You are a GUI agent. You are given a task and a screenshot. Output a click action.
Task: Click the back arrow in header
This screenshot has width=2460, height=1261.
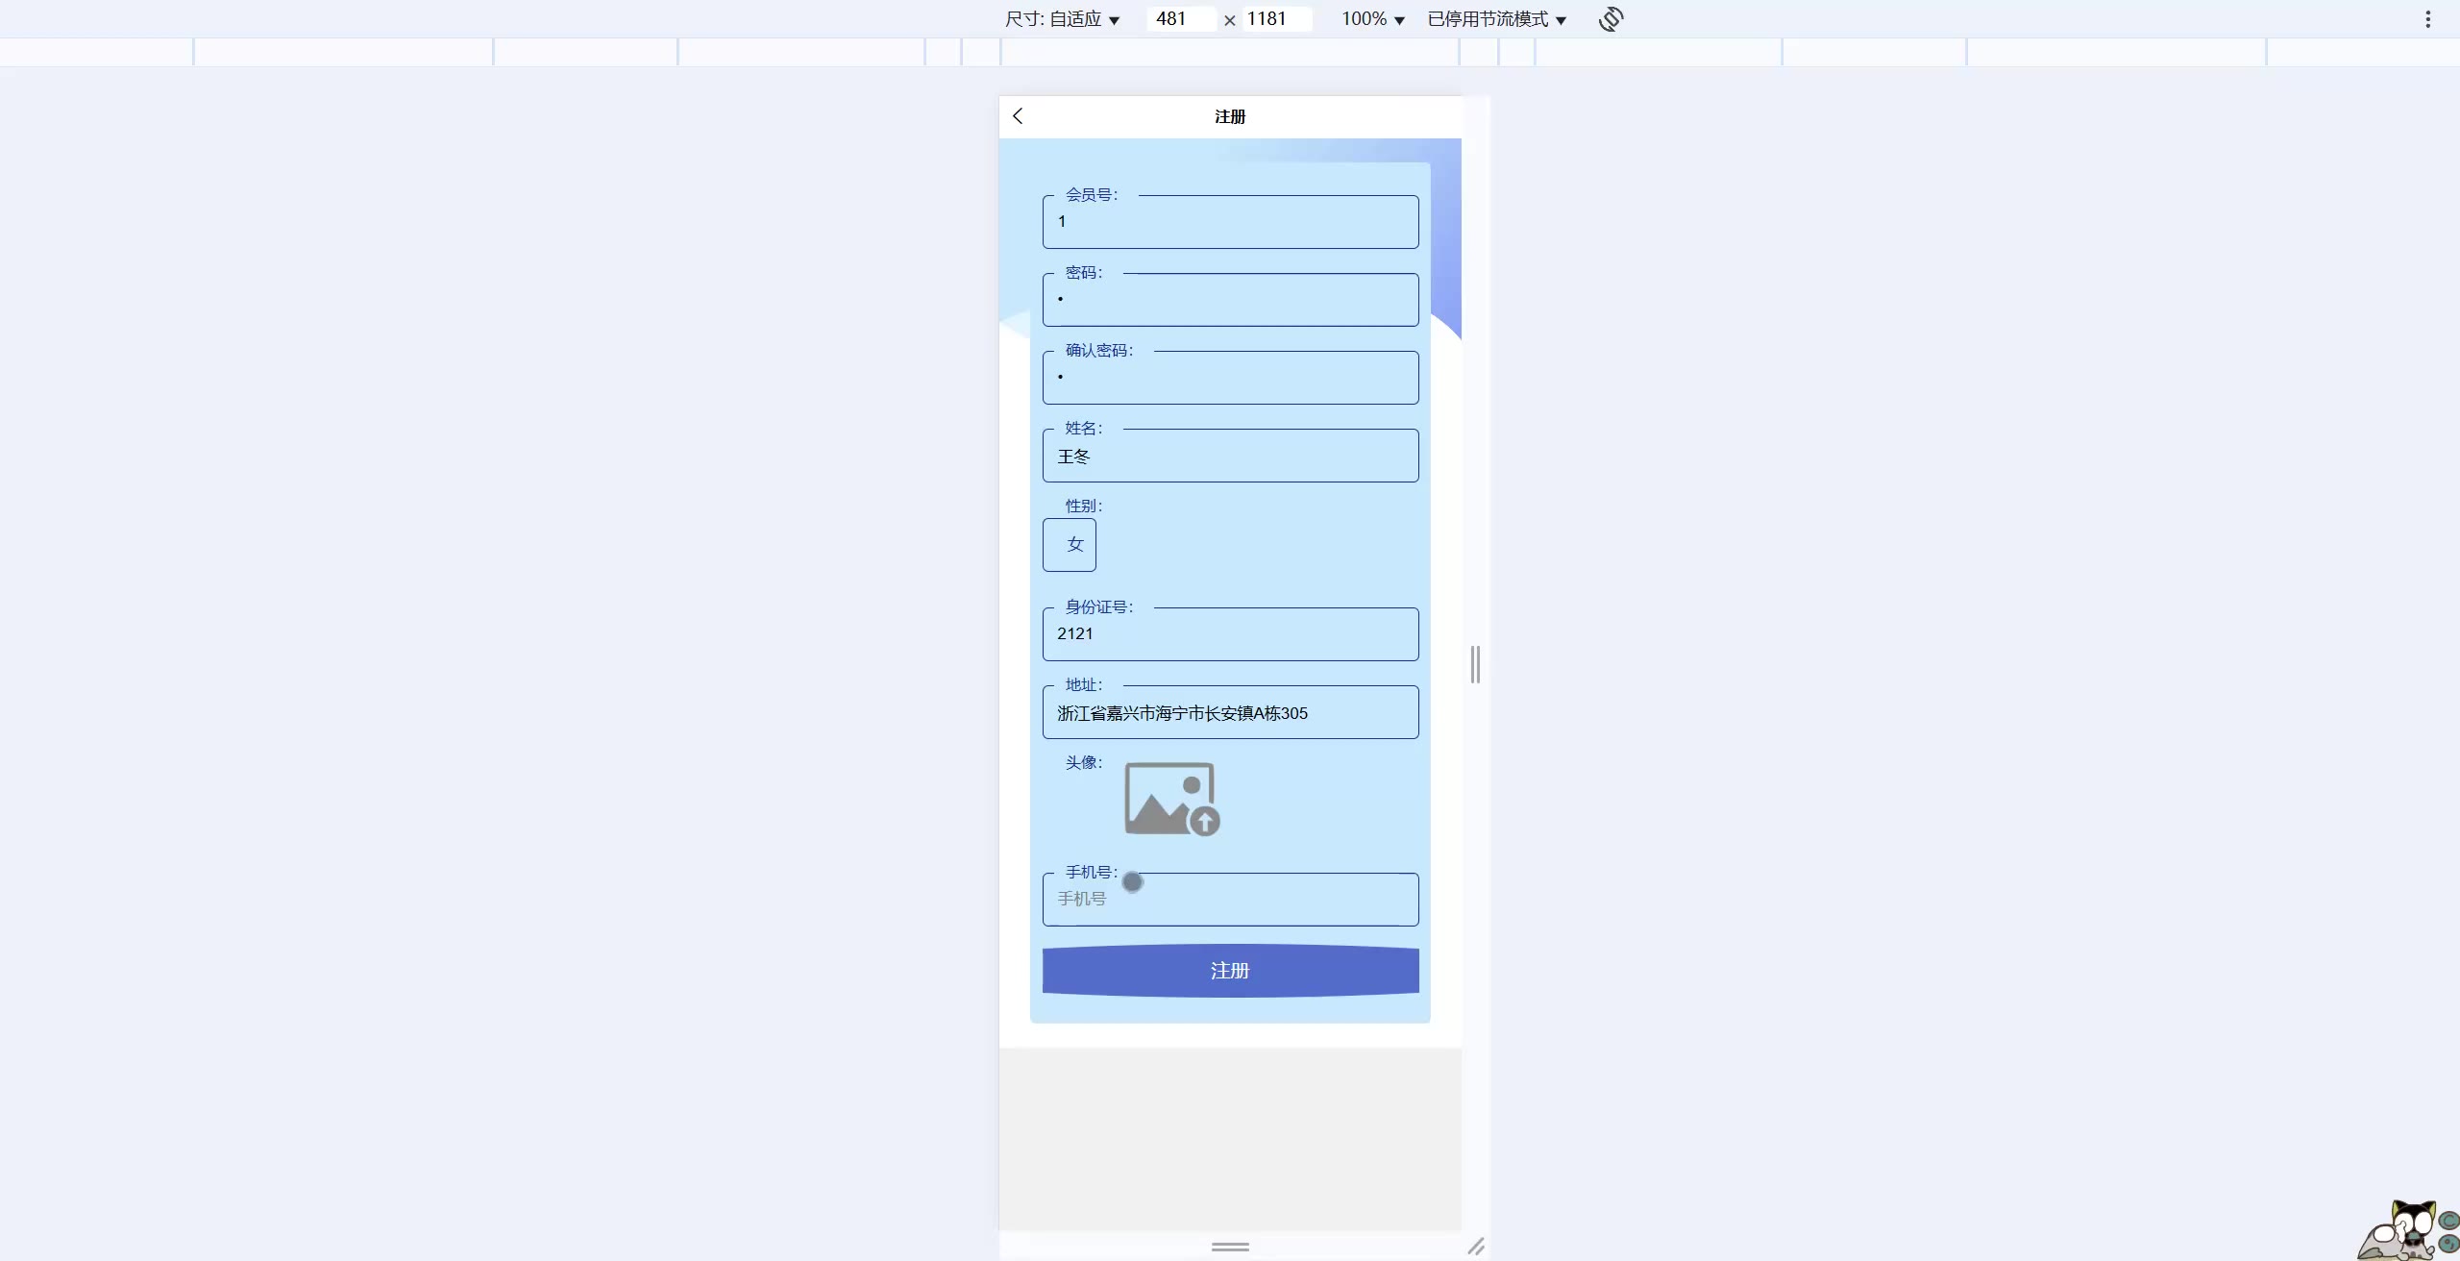pyautogui.click(x=1018, y=116)
